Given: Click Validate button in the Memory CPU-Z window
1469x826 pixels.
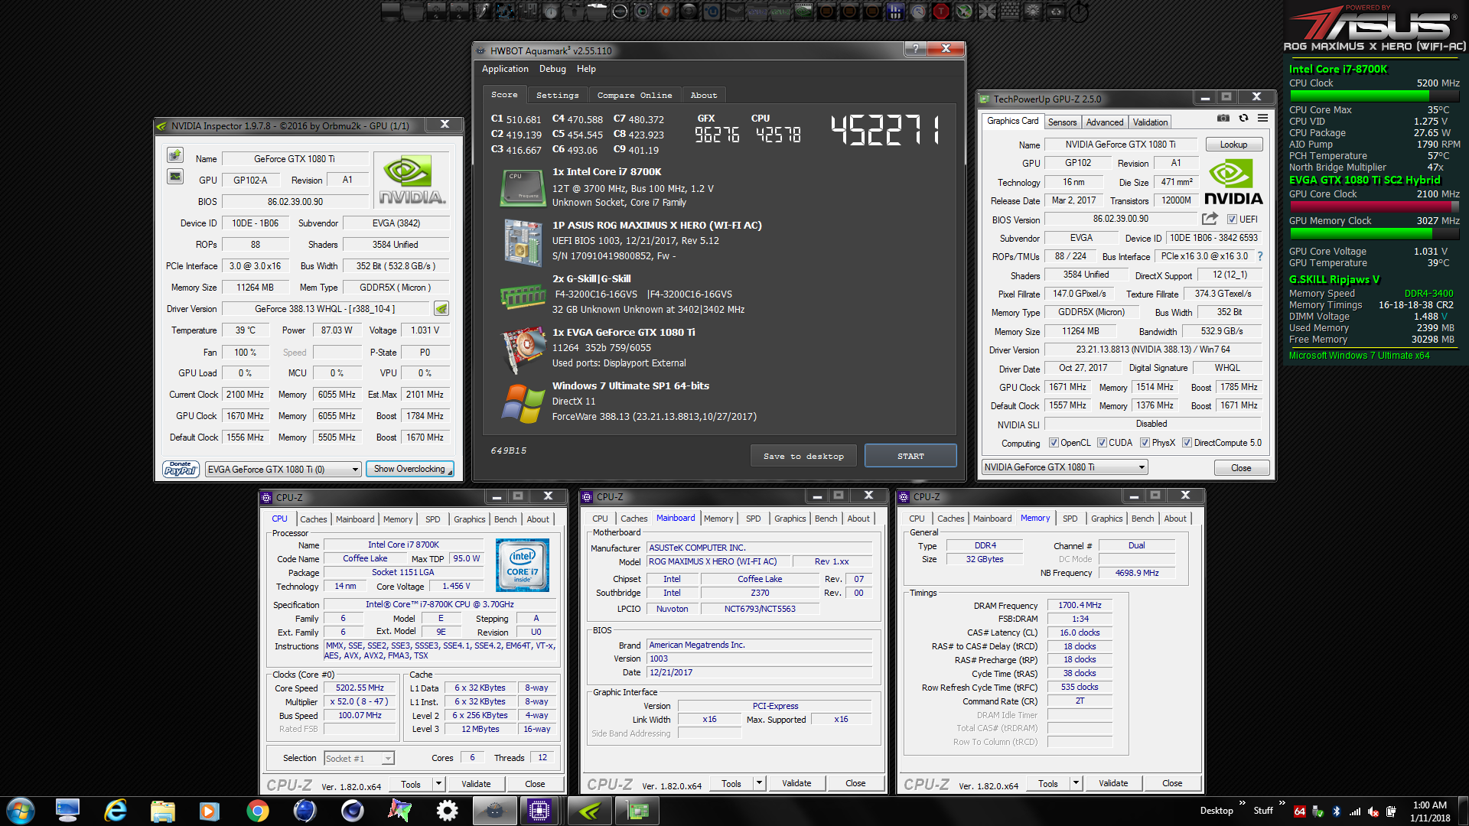Looking at the screenshot, I should coord(1113,783).
